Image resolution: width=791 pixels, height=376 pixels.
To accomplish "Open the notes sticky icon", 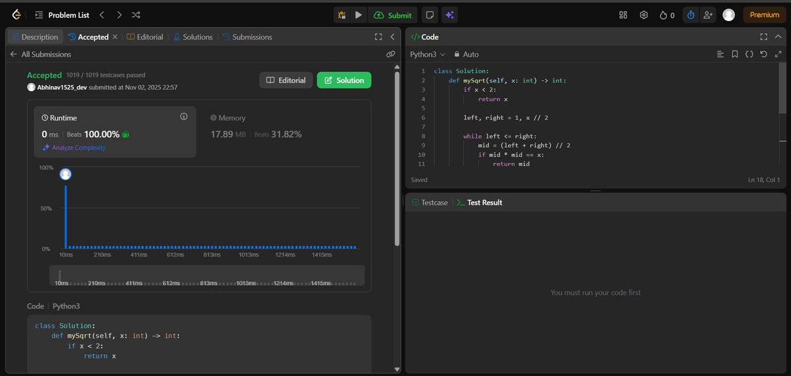I will point(429,15).
